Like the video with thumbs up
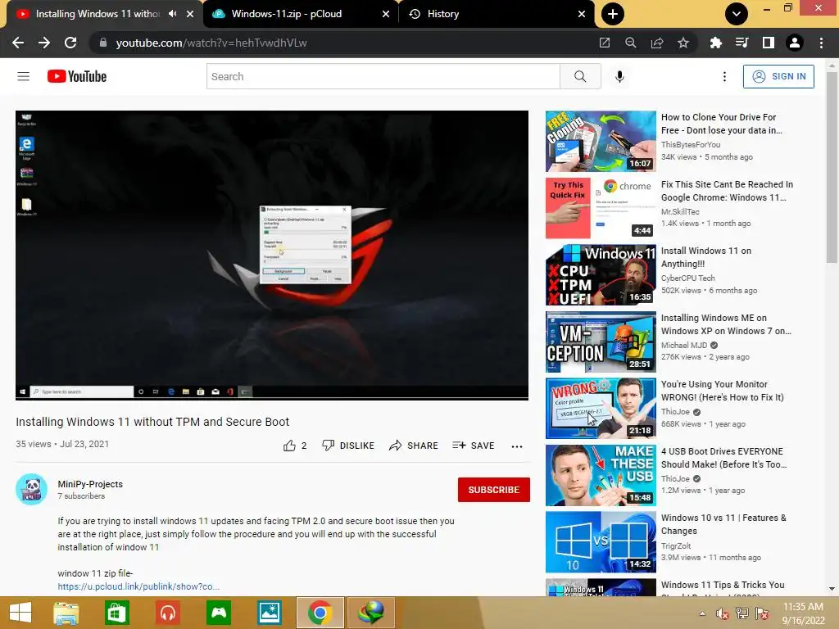This screenshot has width=839, height=629. [x=295, y=446]
